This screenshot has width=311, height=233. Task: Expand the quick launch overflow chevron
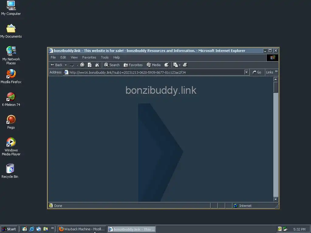click(x=52, y=228)
